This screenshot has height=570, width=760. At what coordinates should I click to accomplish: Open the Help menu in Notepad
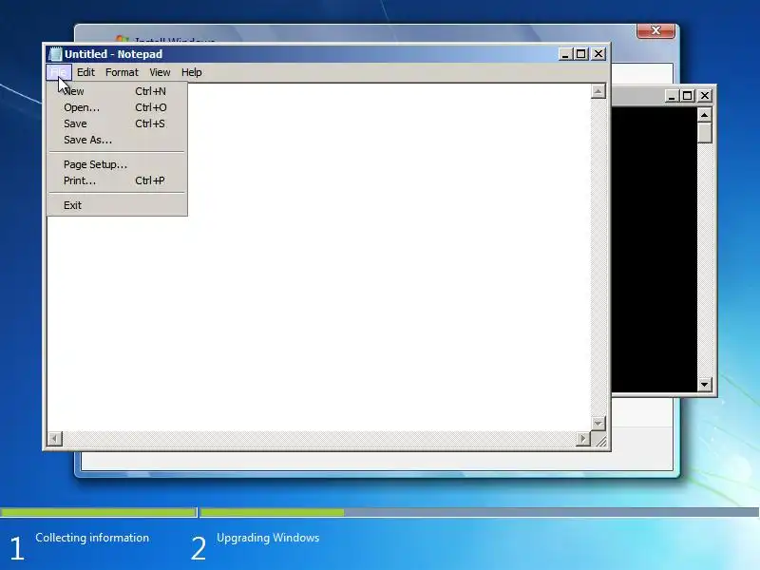[x=192, y=72]
